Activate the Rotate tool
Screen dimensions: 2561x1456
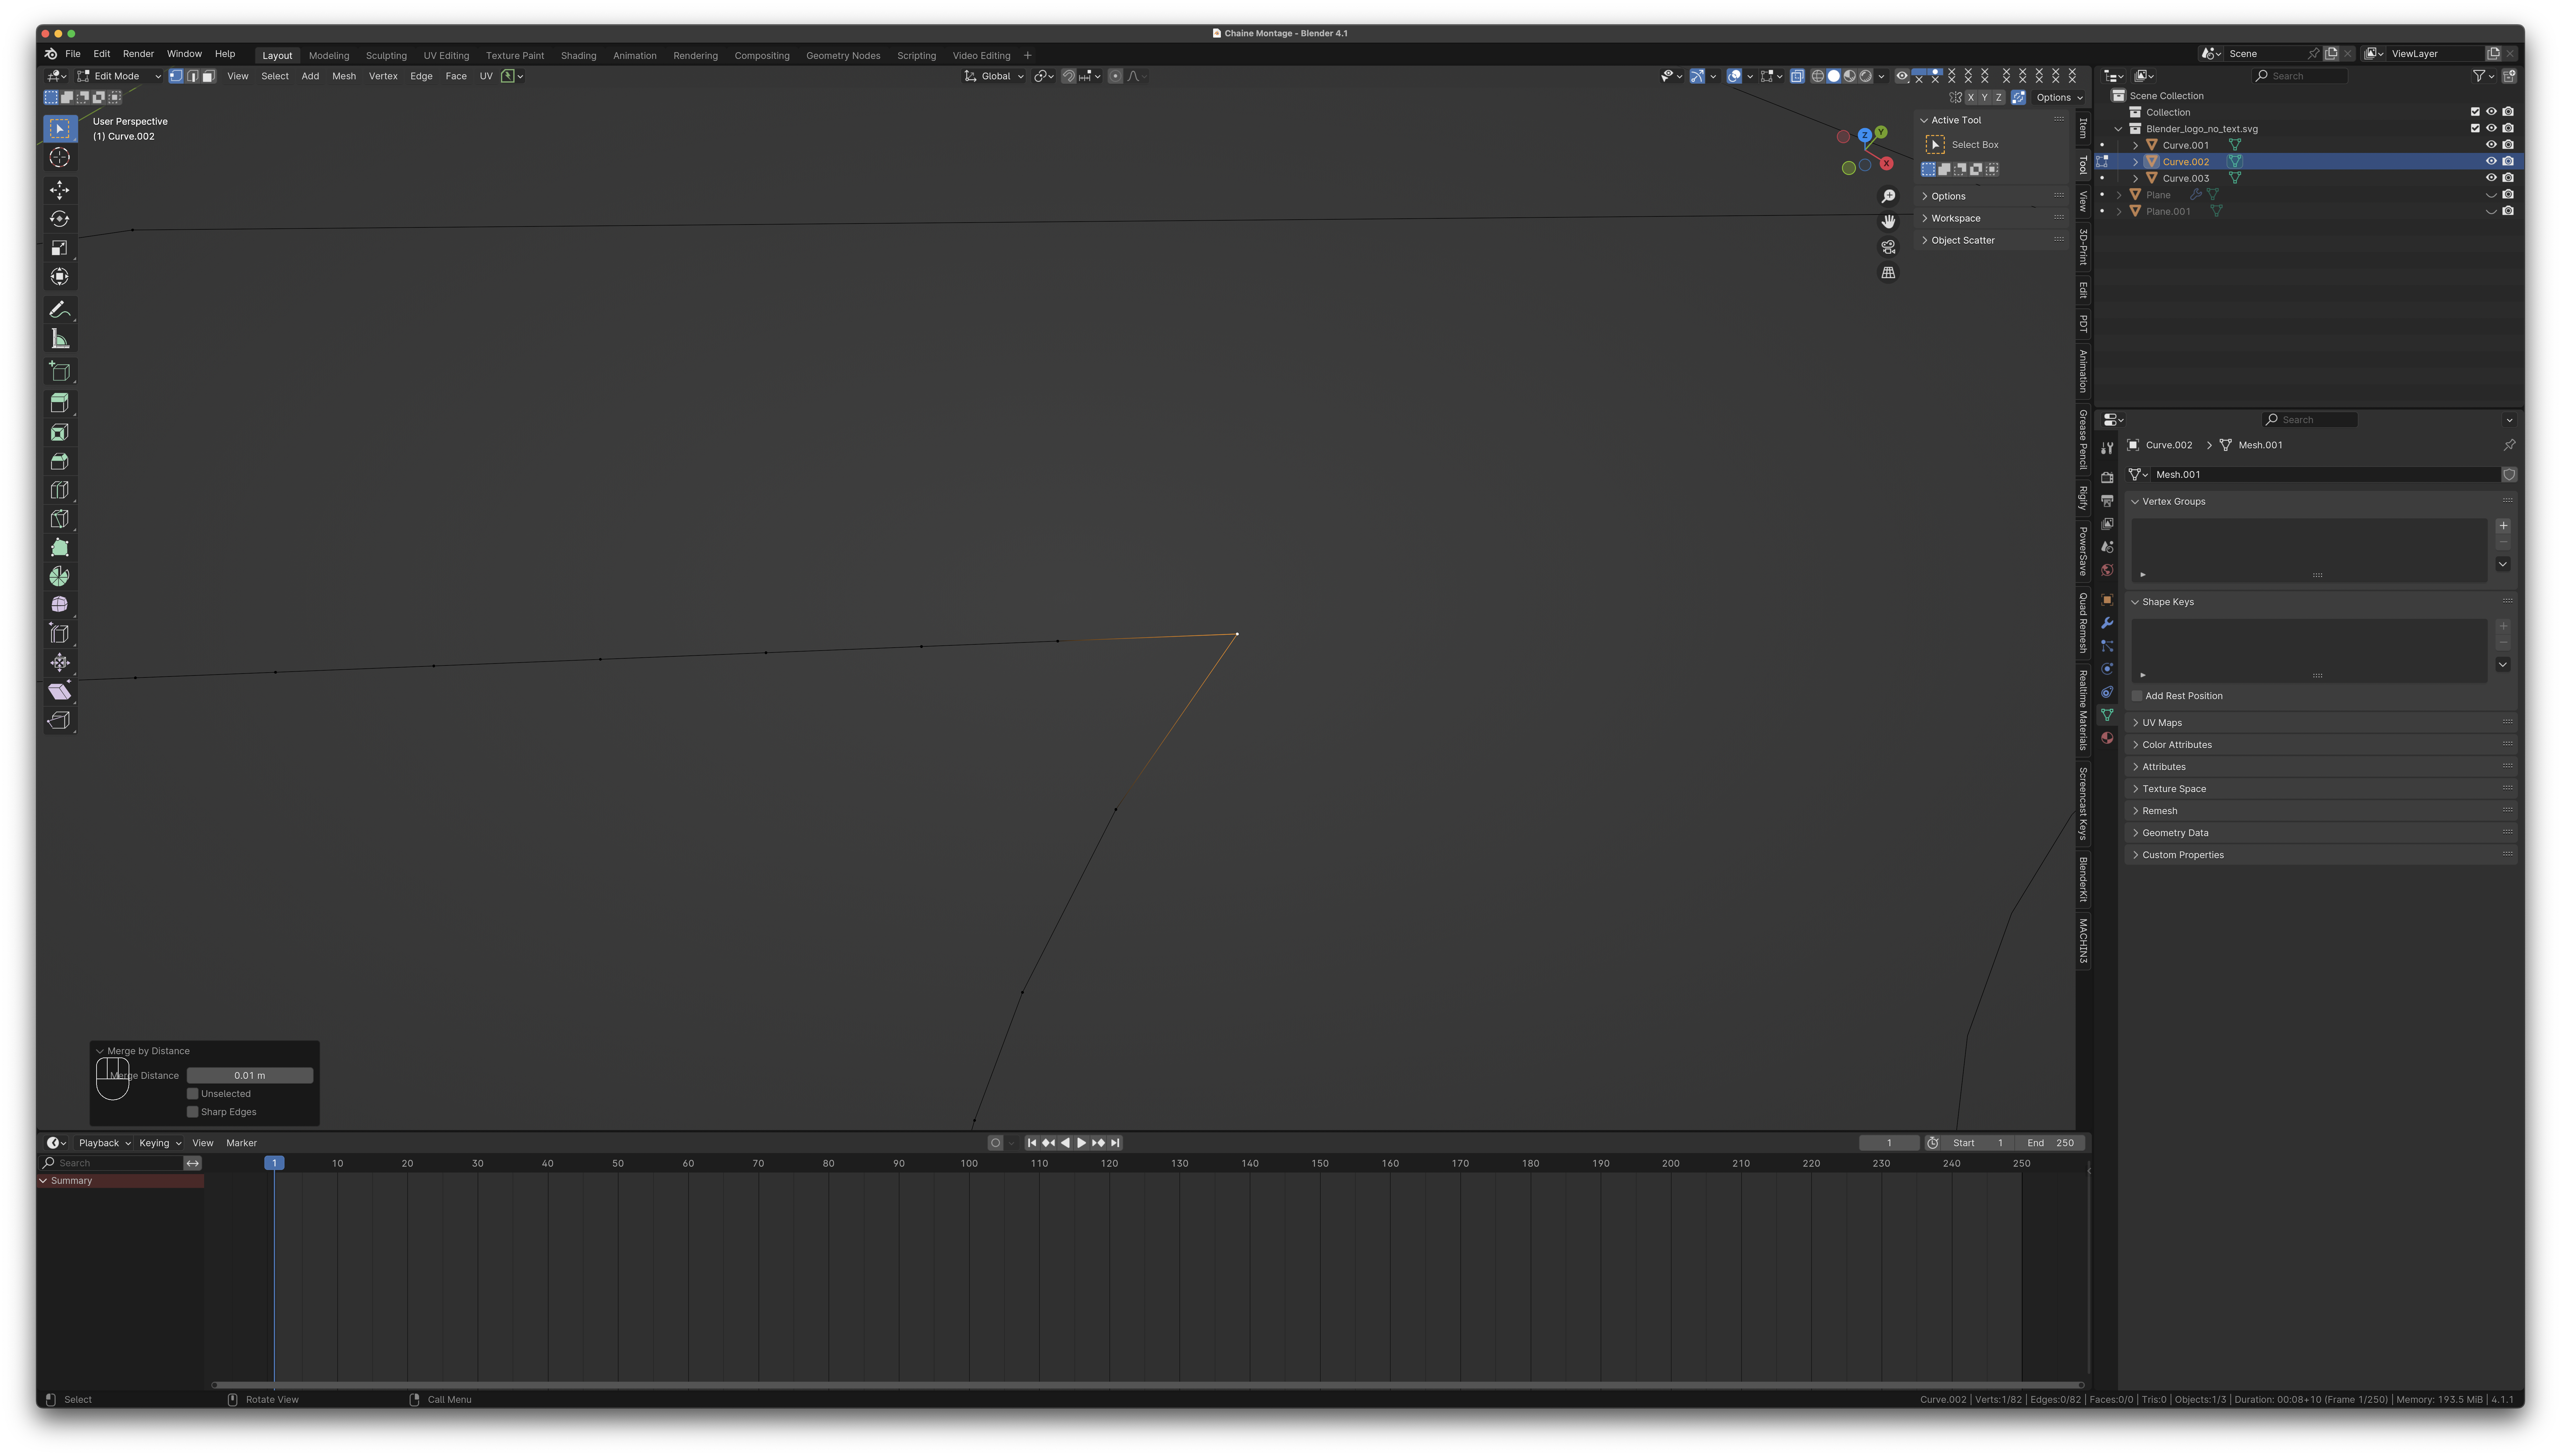pos(60,219)
